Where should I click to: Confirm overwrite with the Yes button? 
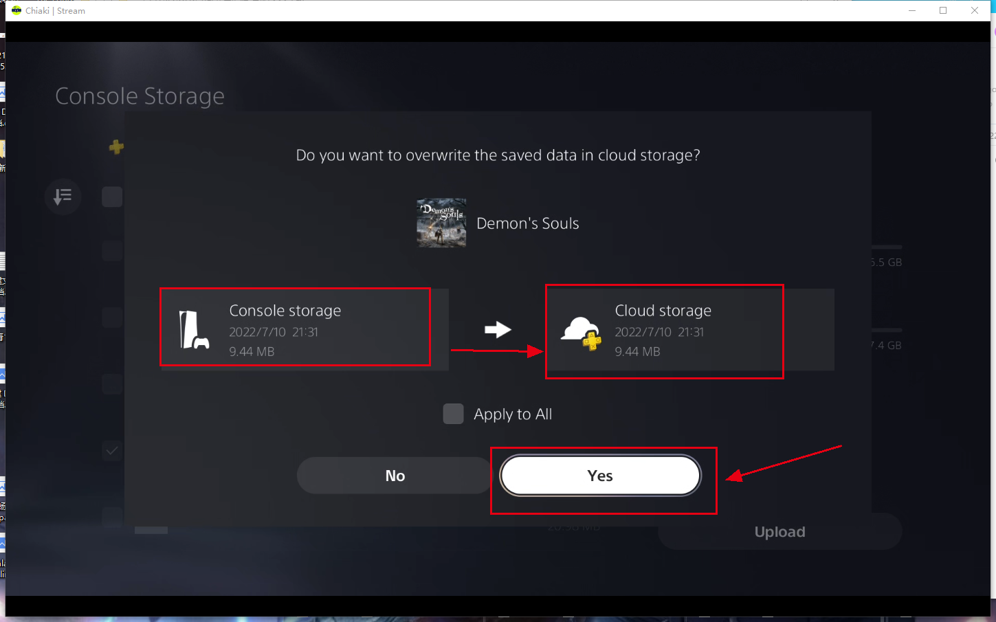pos(600,476)
